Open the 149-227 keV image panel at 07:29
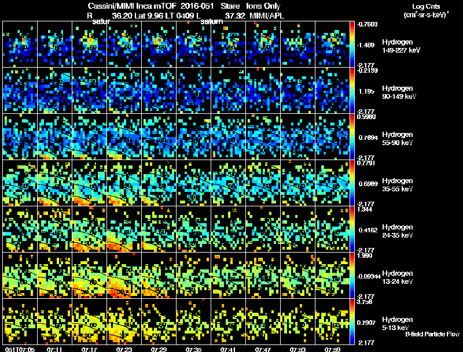This screenshot has width=463, height=352. (x=159, y=45)
